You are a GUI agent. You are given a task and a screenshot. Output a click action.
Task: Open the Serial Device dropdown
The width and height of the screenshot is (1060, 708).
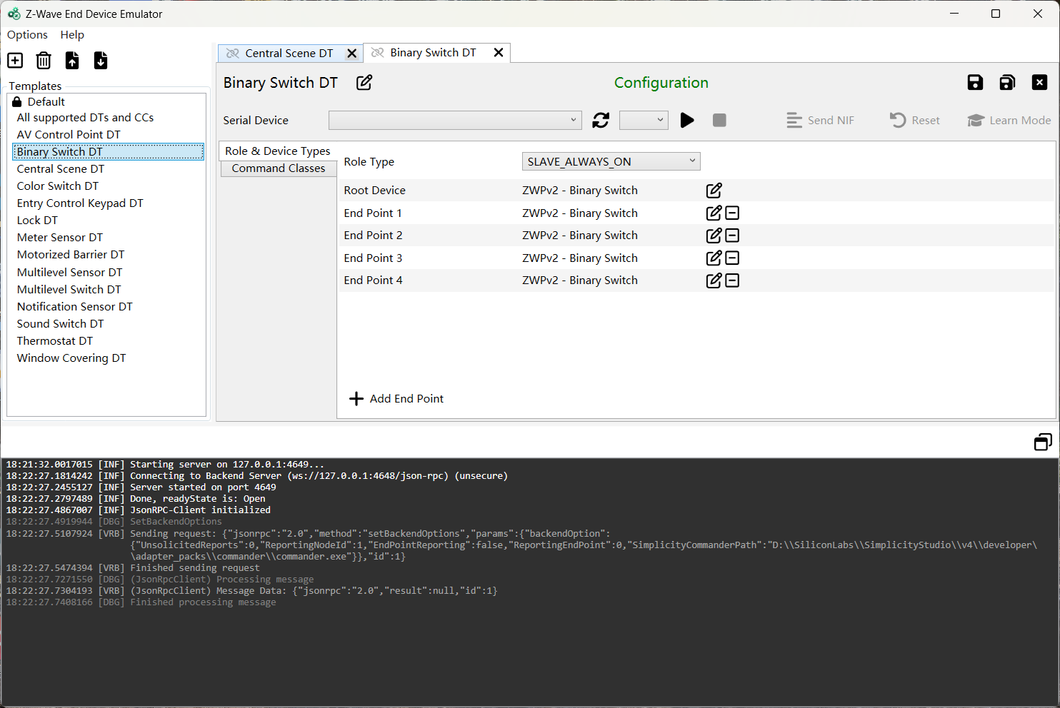[455, 121]
